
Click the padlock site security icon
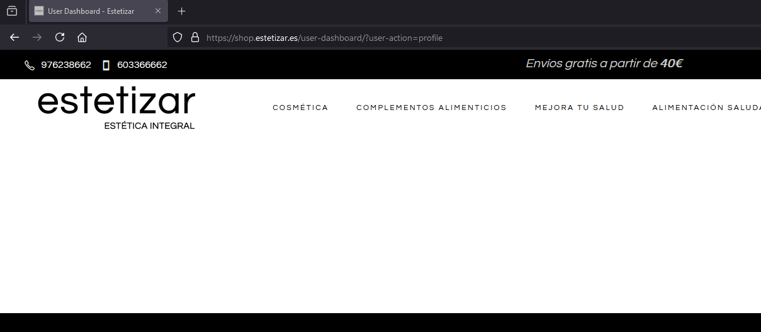(x=194, y=38)
